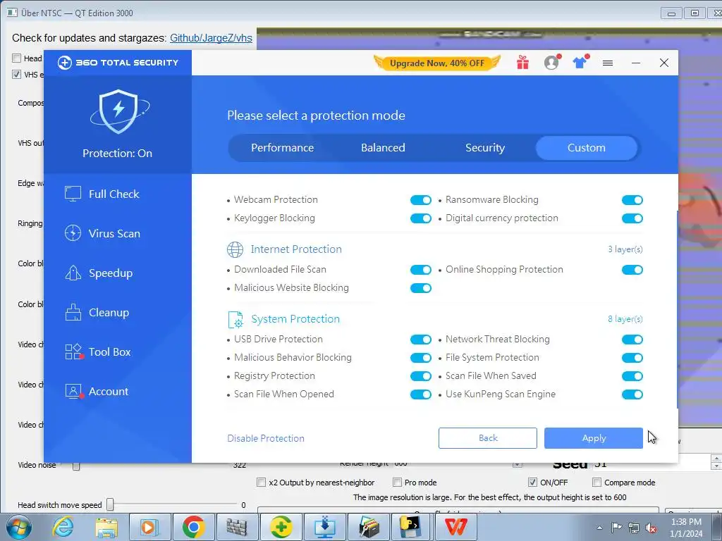The width and height of the screenshot is (722, 541).
Task: Open Tool Box icon in sidebar
Action: tap(73, 352)
